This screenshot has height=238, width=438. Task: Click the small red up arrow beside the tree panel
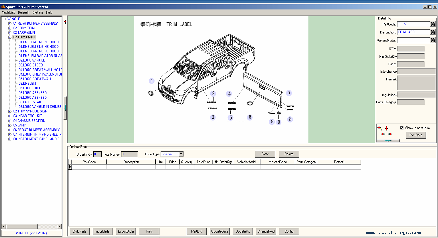pos(65,22)
